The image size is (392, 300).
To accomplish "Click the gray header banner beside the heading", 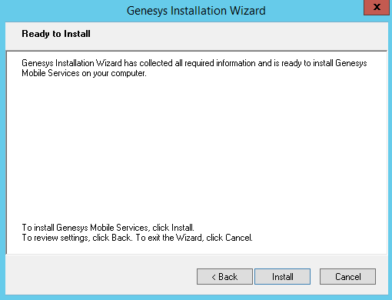I will (238, 36).
